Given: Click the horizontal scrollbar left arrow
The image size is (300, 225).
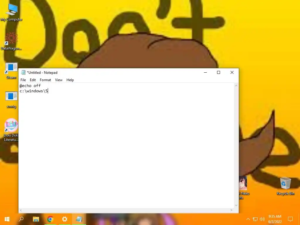Looking at the screenshot, I should click(21, 210).
